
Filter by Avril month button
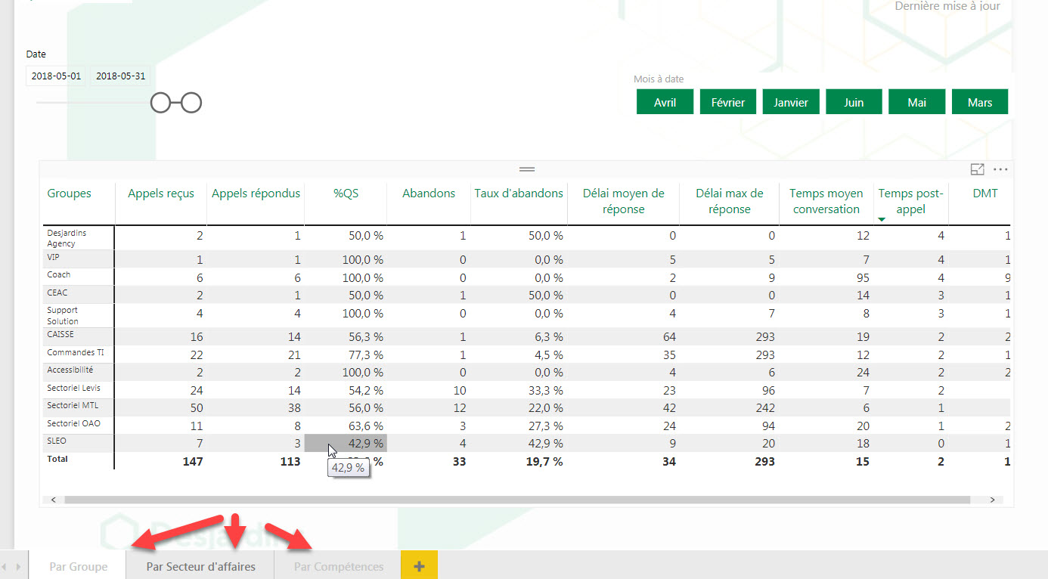coord(665,102)
